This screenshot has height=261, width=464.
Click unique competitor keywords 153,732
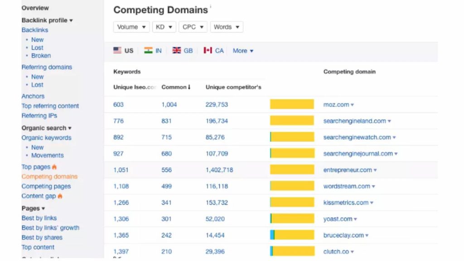tap(217, 203)
